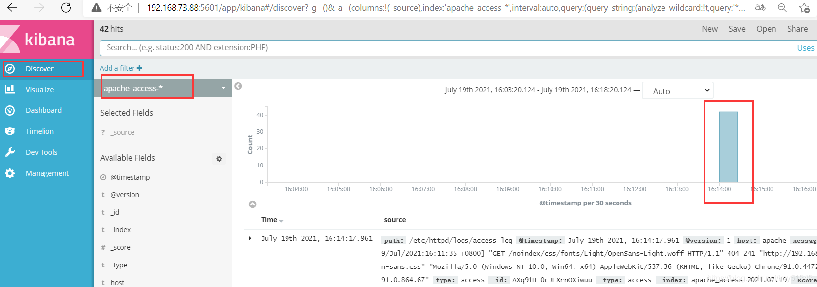Image resolution: width=817 pixels, height=287 pixels.
Task: Click New in the top menu
Action: point(709,29)
